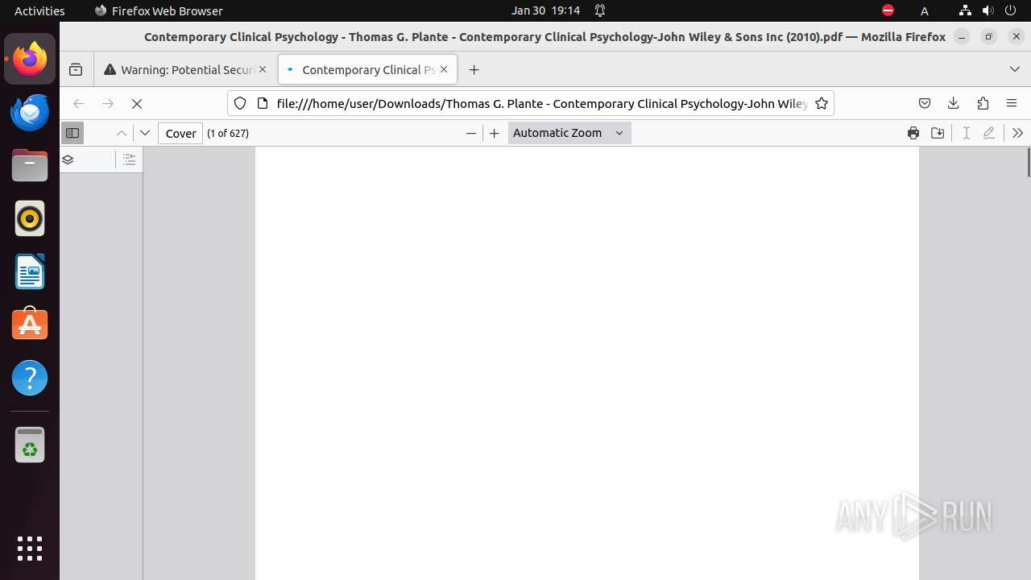This screenshot has height=580, width=1031.
Task: Go forward one page
Action: pyautogui.click(x=108, y=104)
